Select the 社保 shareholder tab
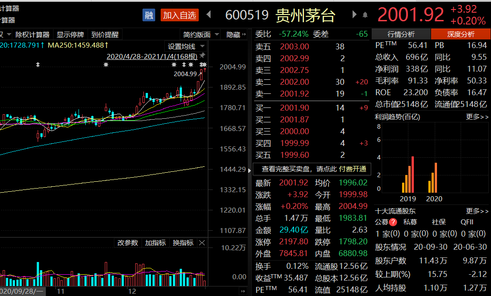 click(x=439, y=222)
